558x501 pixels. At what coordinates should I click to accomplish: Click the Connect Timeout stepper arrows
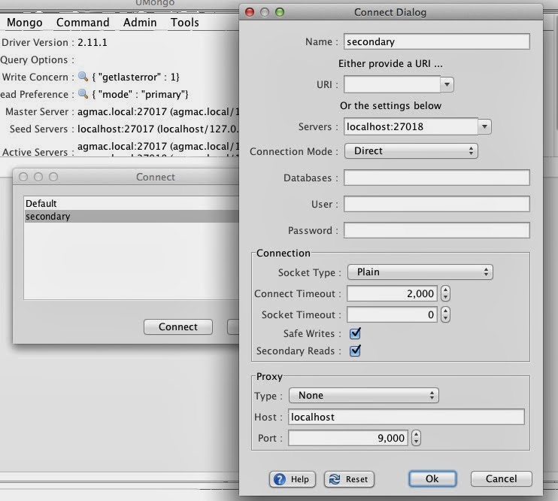[445, 294]
